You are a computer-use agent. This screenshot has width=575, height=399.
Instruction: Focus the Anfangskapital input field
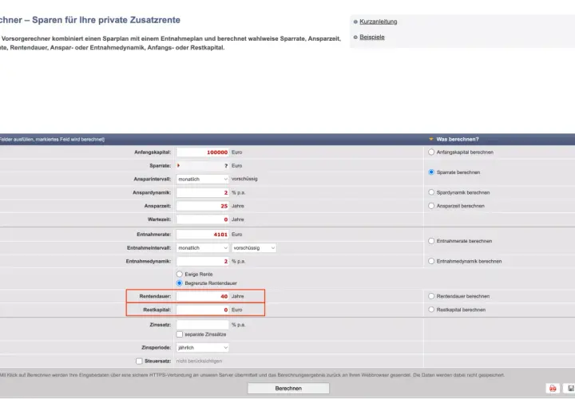(202, 152)
